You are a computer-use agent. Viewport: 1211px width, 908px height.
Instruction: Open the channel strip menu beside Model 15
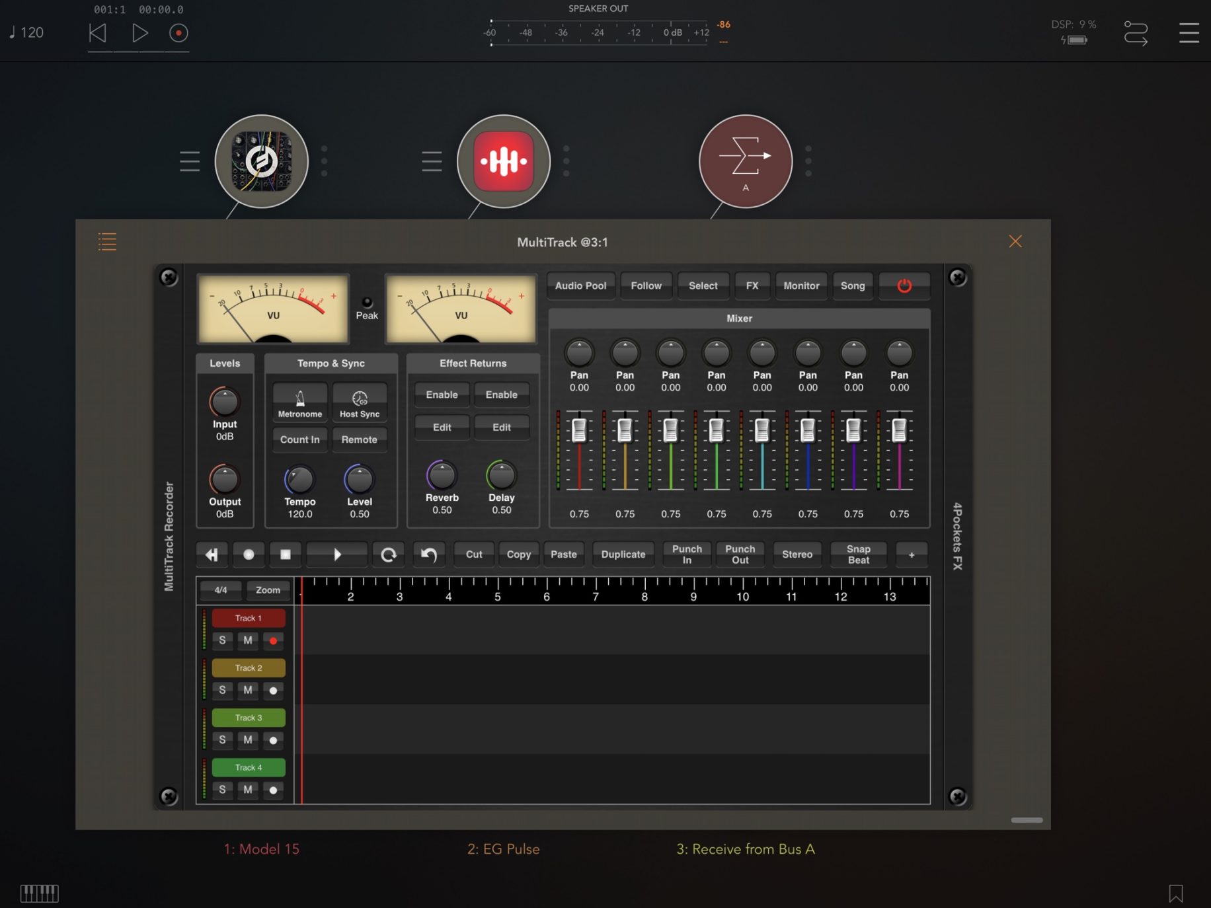(188, 161)
